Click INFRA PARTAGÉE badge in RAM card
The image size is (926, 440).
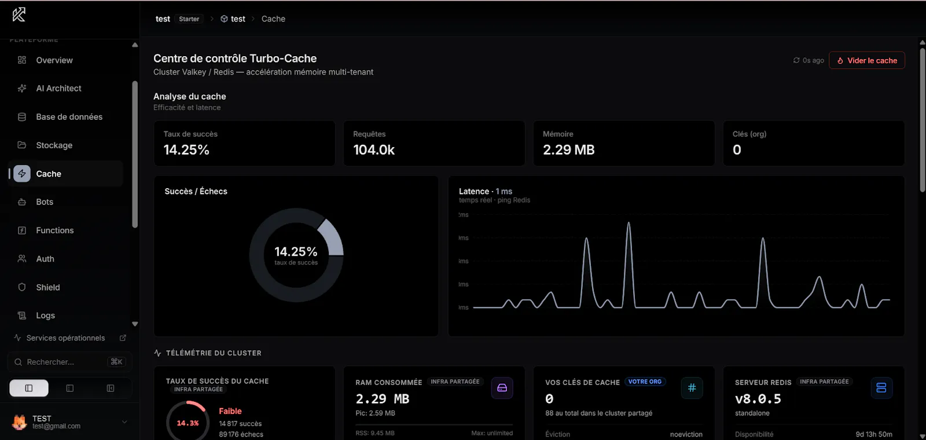coord(455,382)
